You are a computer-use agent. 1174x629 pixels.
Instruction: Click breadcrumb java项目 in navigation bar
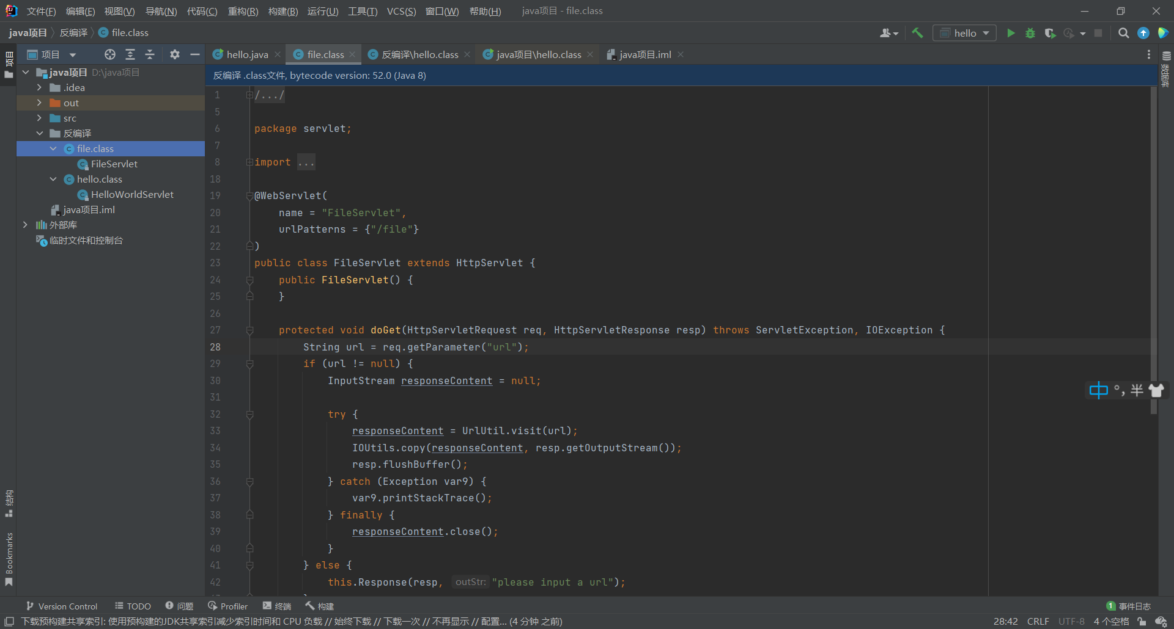tap(28, 32)
